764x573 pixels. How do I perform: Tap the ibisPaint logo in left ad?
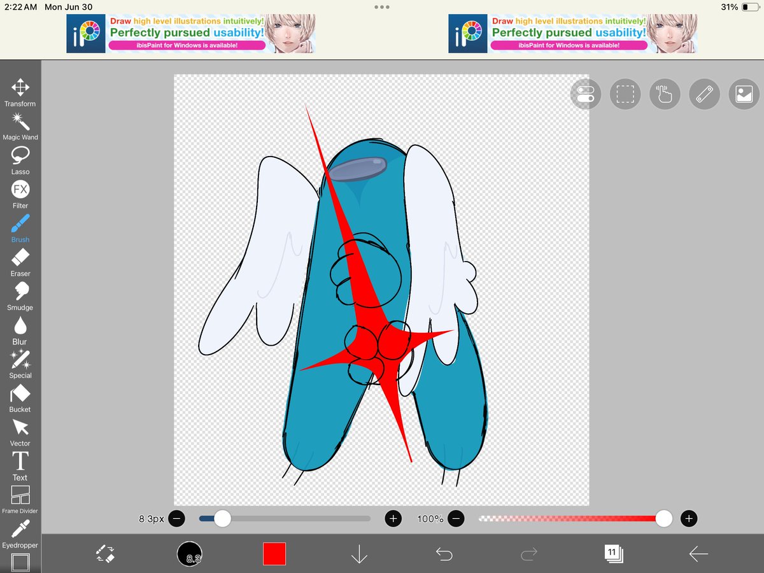pos(86,34)
